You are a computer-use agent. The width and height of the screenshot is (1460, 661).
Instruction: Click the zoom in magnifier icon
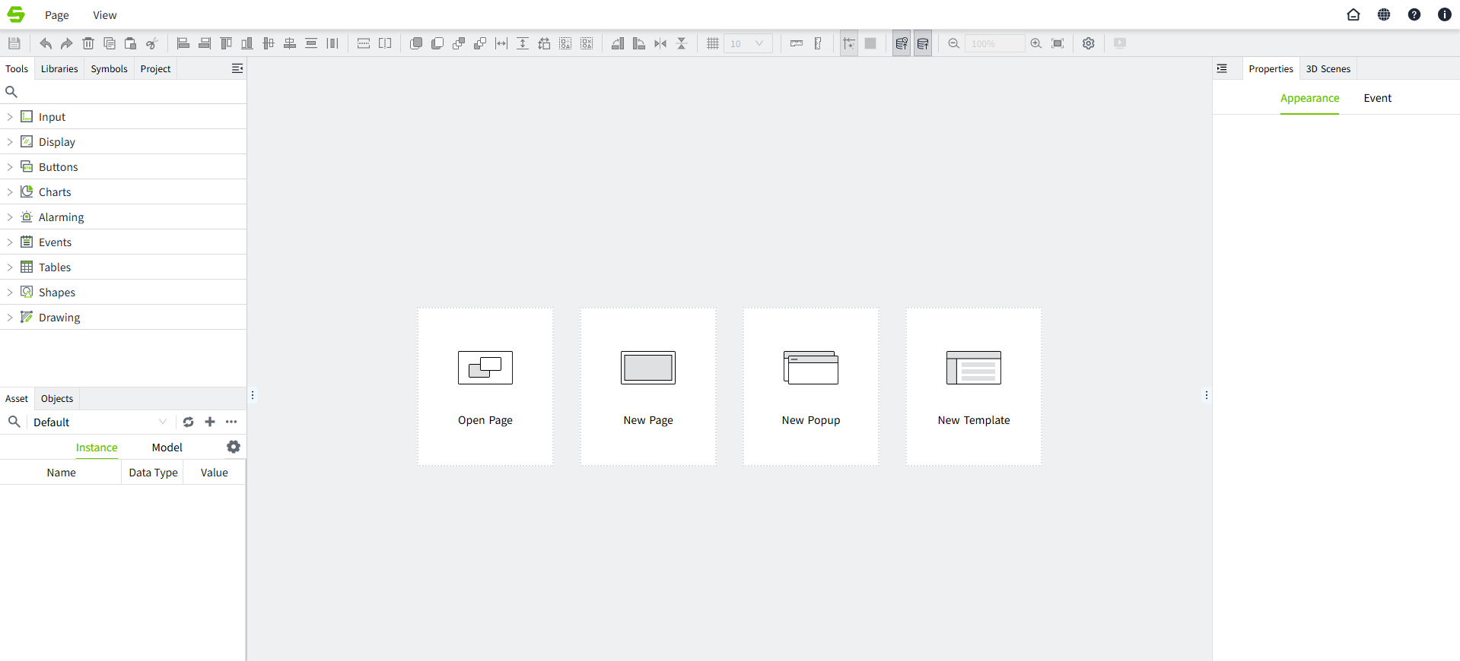(1035, 43)
